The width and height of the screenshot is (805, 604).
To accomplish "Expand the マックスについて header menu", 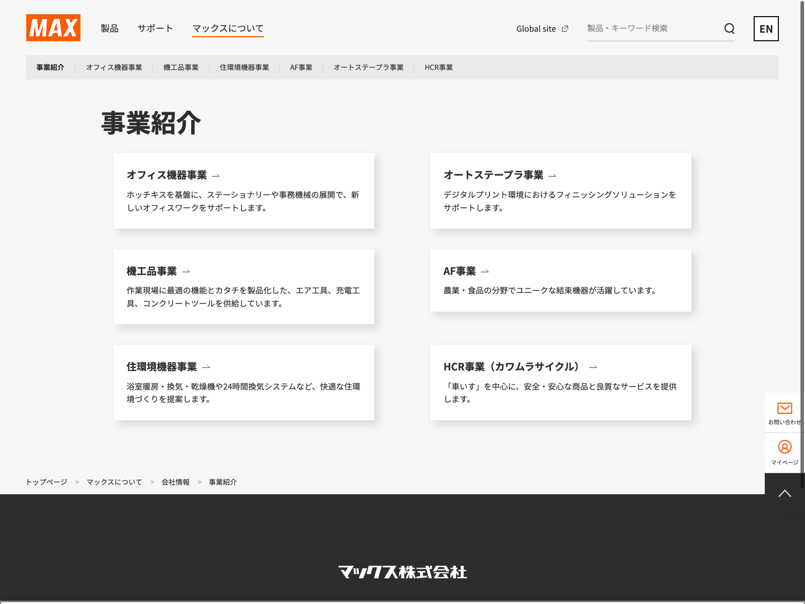I will click(228, 29).
